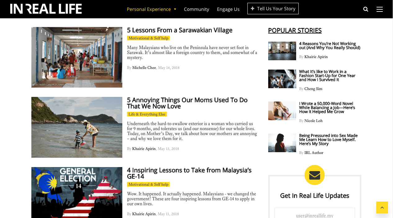Image resolution: width=393 pixels, height=218 pixels.
Task: Open author Michelle Chee's profile link
Action: click(144, 68)
